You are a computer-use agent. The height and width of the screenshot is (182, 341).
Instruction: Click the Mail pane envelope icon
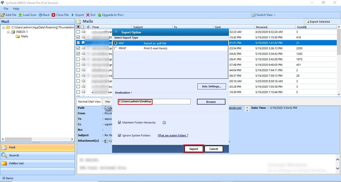click(x=4, y=147)
